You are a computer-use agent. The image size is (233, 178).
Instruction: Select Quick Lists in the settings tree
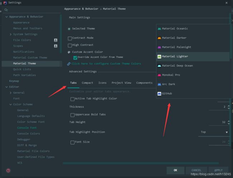pos(22,69)
